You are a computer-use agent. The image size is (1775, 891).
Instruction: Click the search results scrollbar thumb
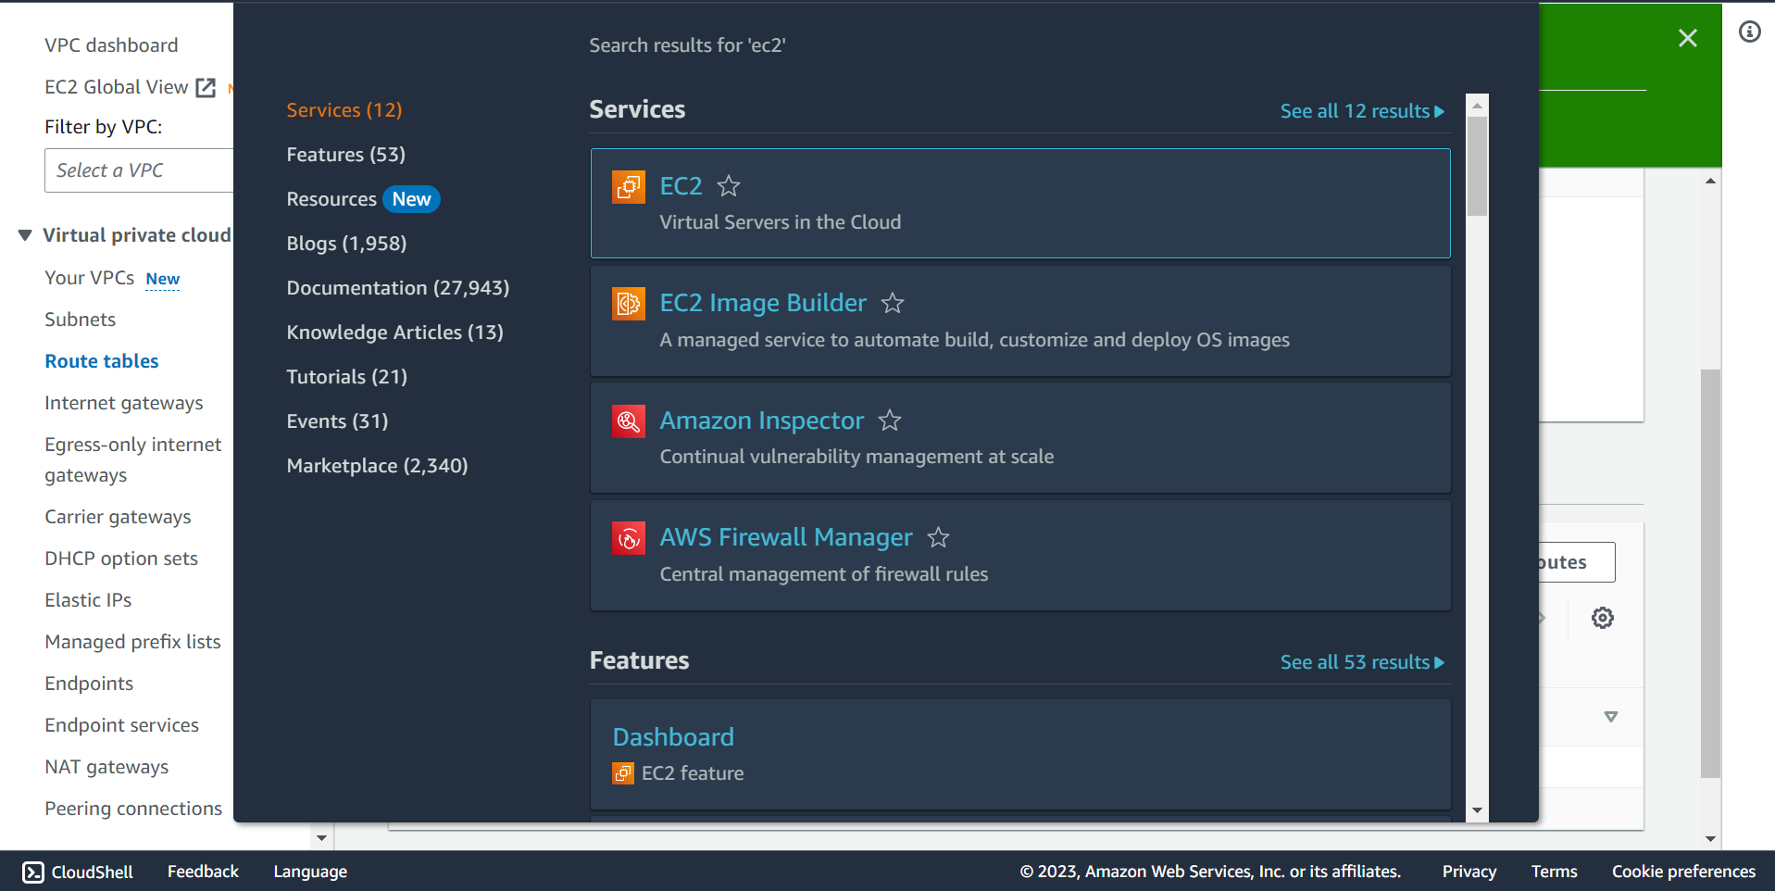(x=1478, y=167)
